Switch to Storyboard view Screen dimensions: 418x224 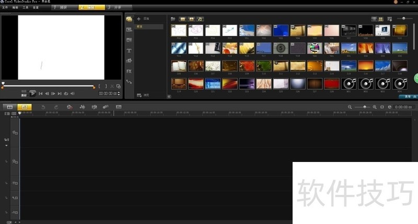(x=9, y=107)
